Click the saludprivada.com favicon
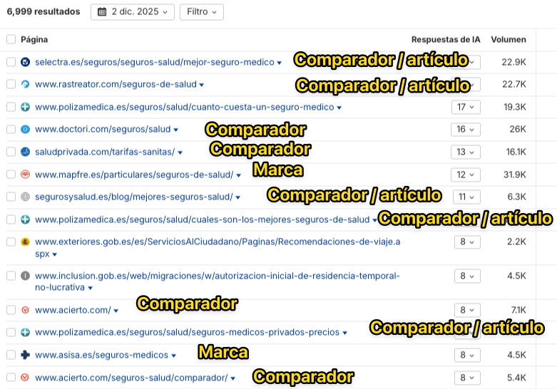This screenshot has width=557, height=389. pyautogui.click(x=25, y=152)
